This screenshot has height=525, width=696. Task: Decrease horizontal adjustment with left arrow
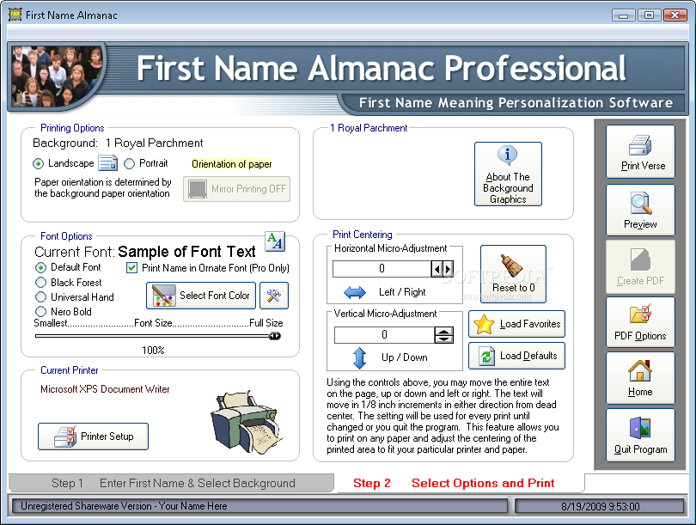(x=437, y=269)
